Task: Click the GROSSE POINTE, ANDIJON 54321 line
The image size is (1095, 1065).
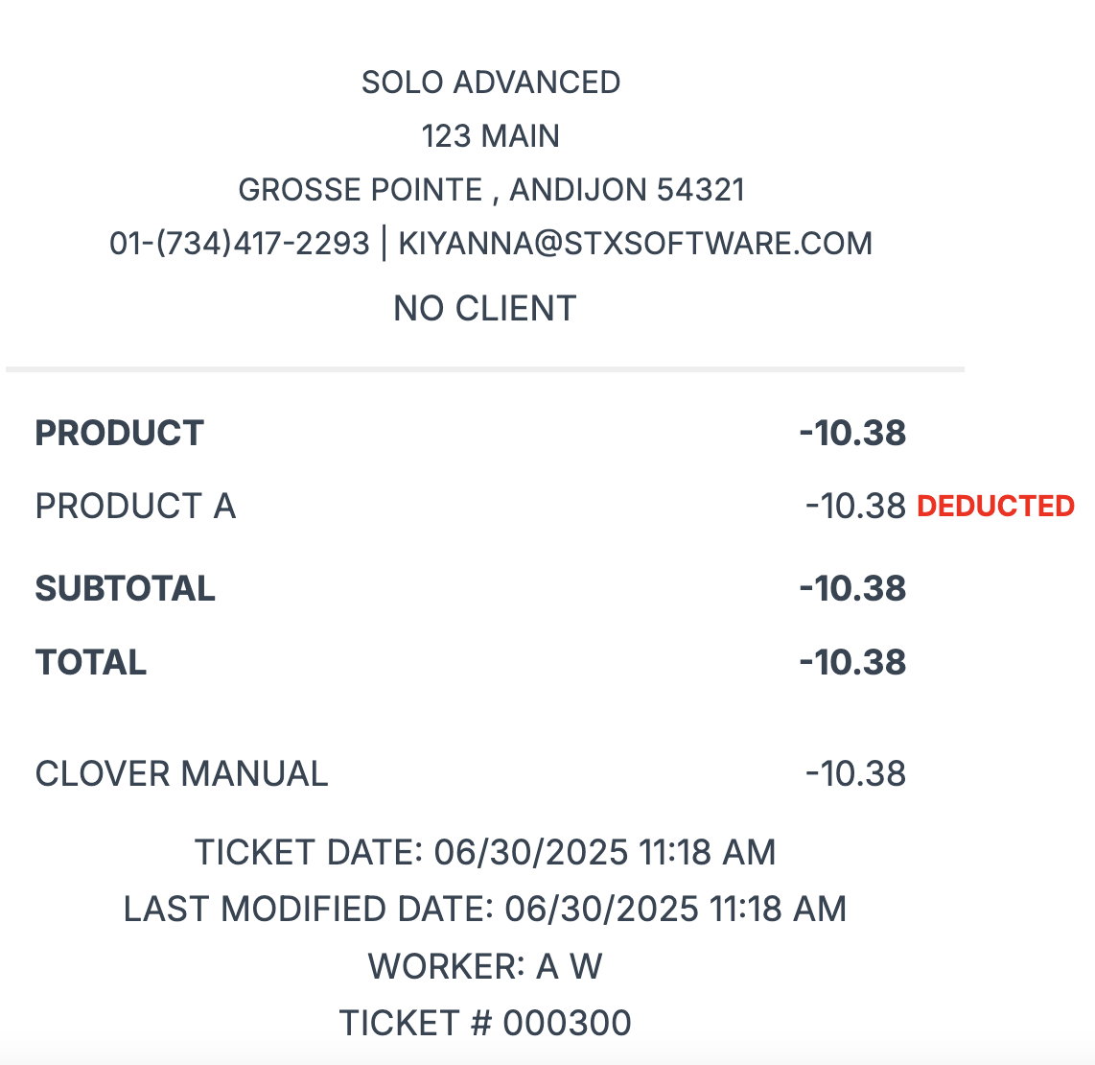Action: 491,190
